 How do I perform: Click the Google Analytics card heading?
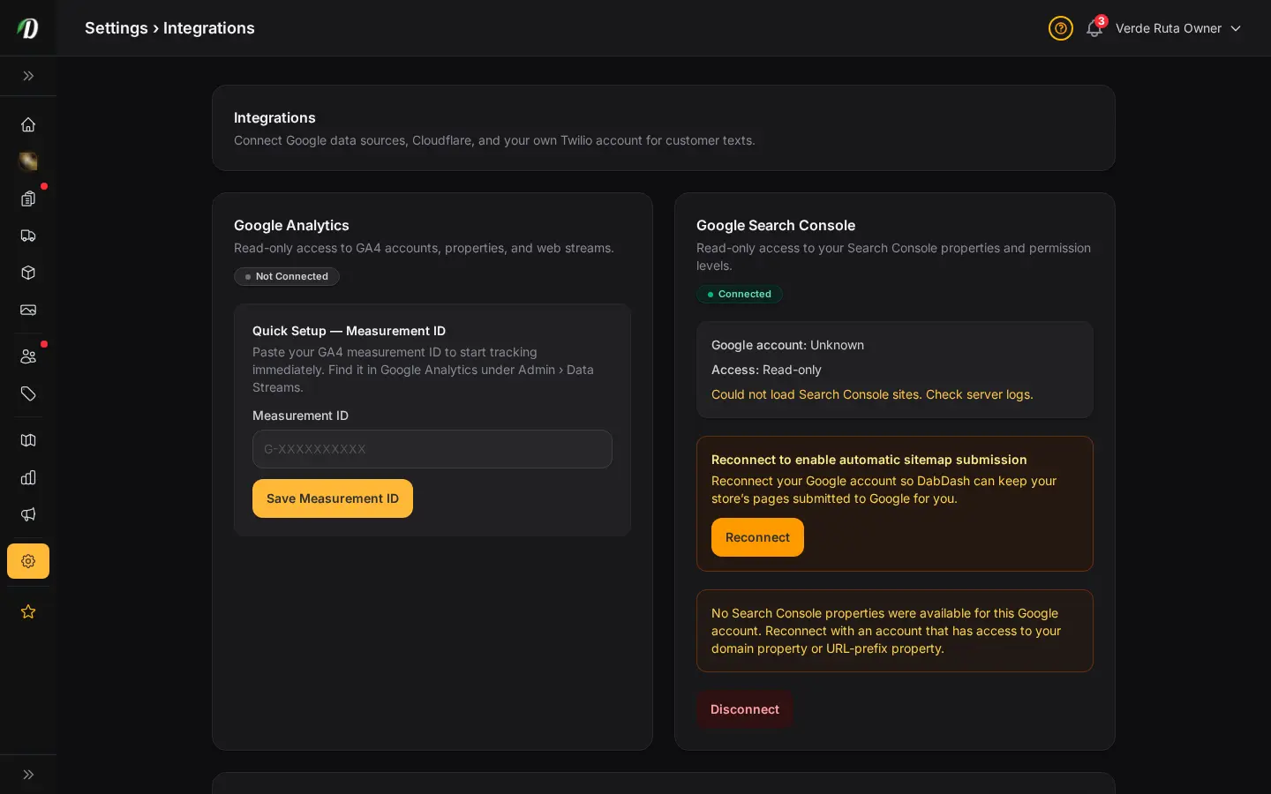coord(291,226)
